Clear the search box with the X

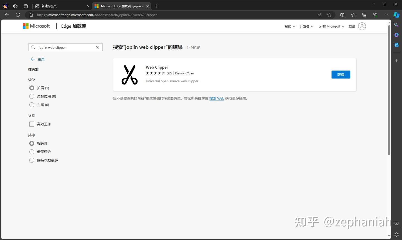pyautogui.click(x=97, y=47)
